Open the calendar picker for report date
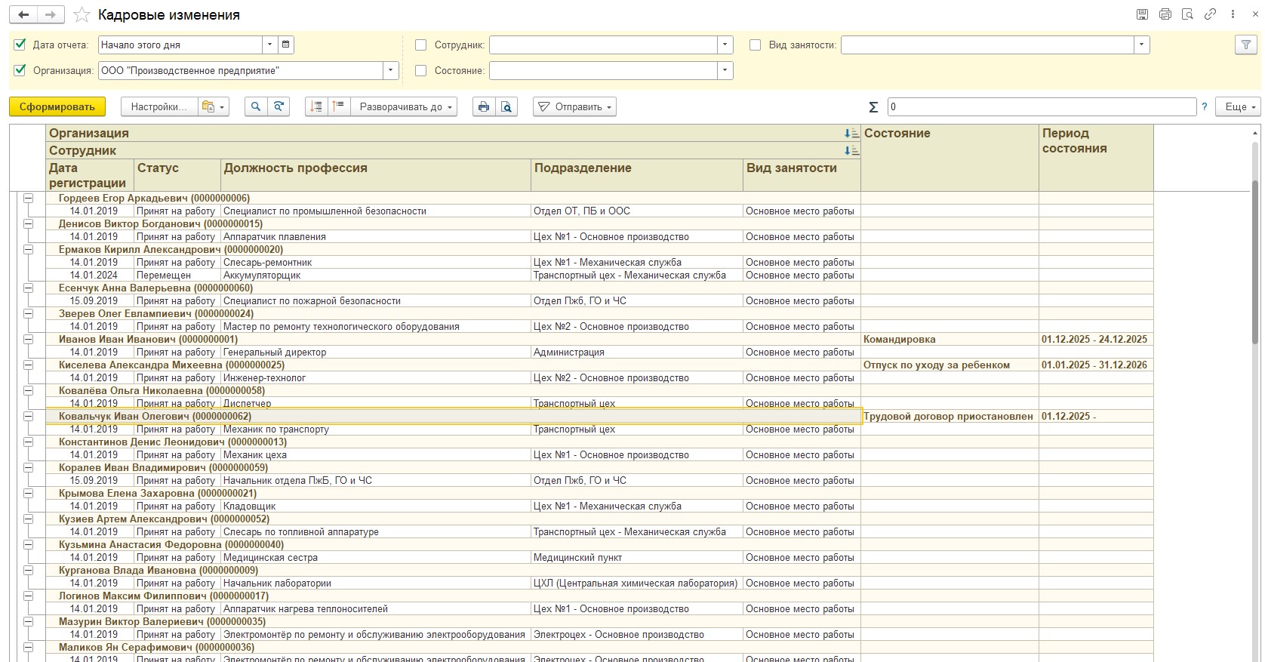Image resolution: width=1265 pixels, height=662 pixels. (285, 45)
